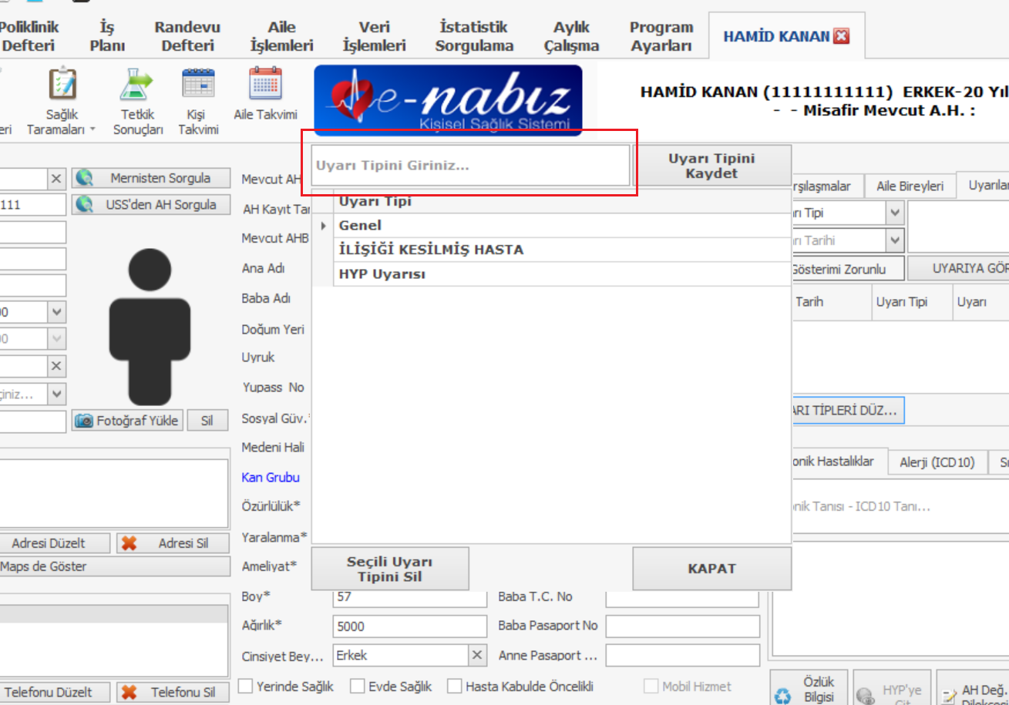The width and height of the screenshot is (1009, 705).
Task: Click the Ağırlık field with 5000
Action: click(410, 626)
